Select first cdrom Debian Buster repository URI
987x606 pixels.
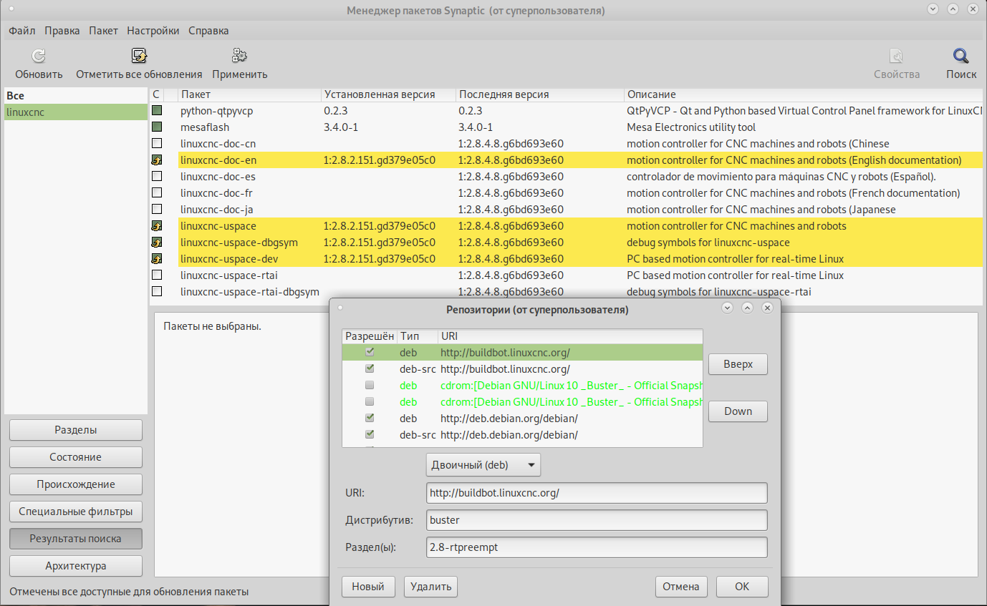click(x=572, y=386)
